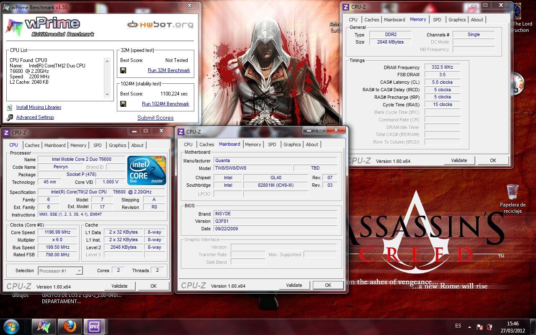Image resolution: width=536 pixels, height=335 pixels.
Task: Click the Action Center flag tray icon
Action: pyautogui.click(x=480, y=326)
